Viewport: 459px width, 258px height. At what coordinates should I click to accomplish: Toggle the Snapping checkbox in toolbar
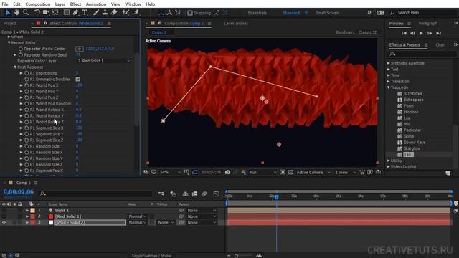click(x=190, y=13)
